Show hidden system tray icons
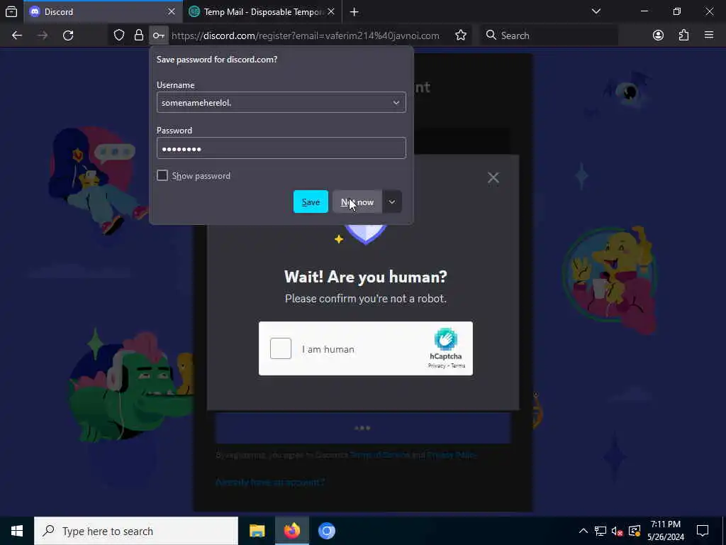 point(583,531)
